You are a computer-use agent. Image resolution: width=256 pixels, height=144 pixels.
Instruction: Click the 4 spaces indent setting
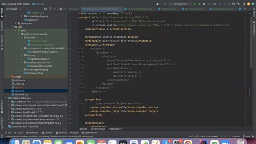[x=236, y=136]
